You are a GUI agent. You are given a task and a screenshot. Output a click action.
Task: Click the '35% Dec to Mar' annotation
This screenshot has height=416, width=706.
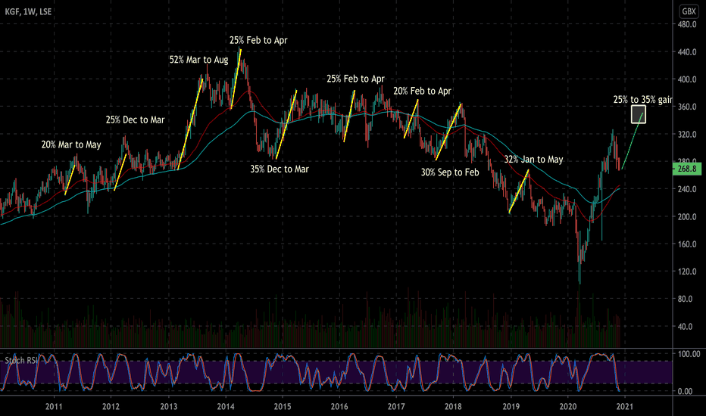click(280, 169)
